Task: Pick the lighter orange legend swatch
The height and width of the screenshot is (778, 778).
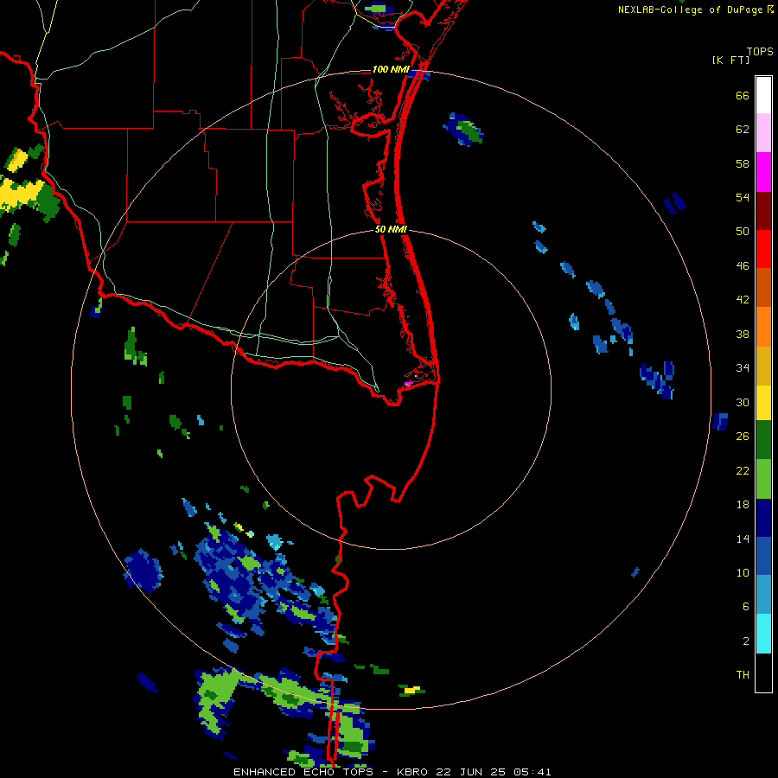Action: click(763, 327)
